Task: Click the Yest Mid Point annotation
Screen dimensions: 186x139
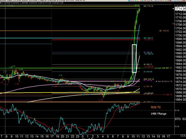Action: (x=164, y=81)
